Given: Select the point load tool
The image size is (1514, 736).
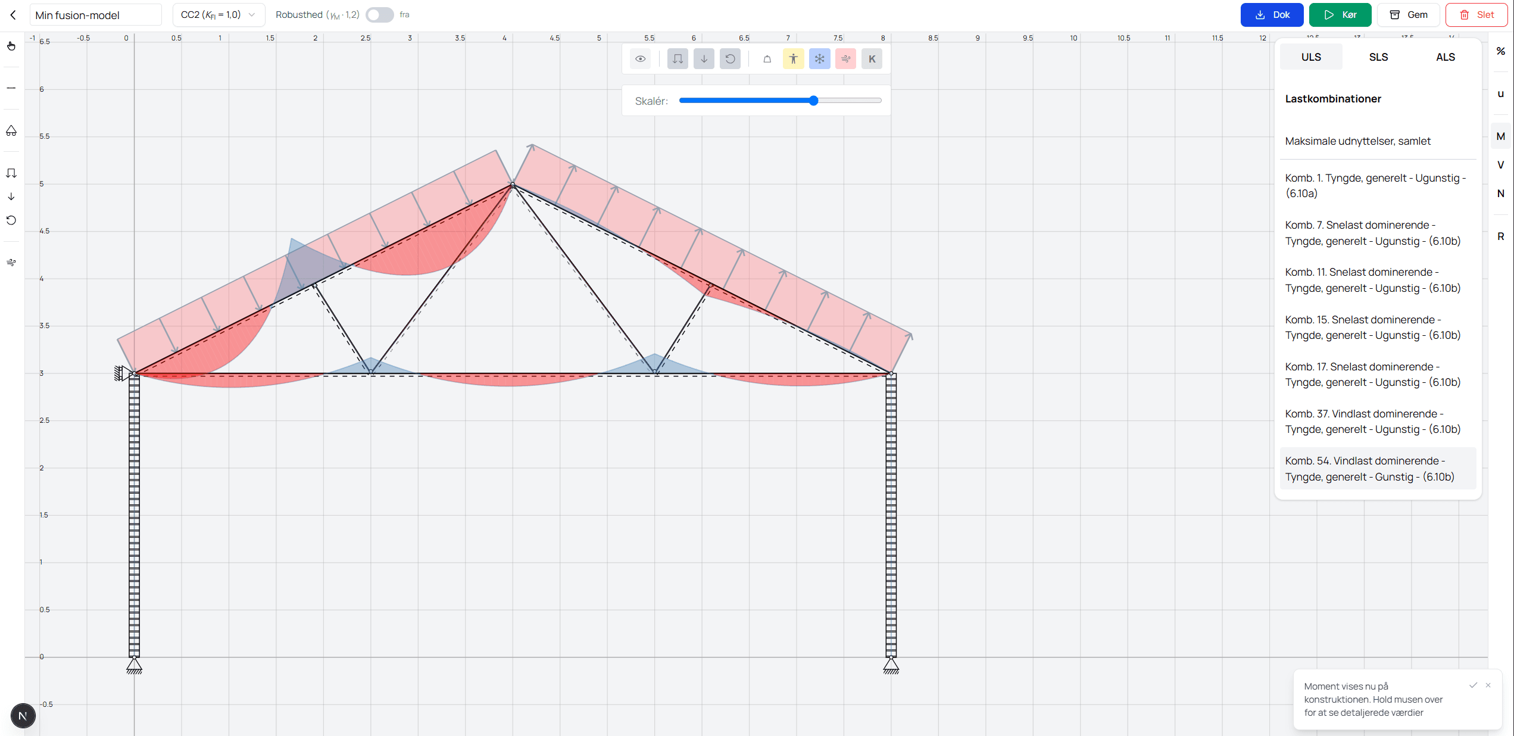Looking at the screenshot, I should coord(11,196).
